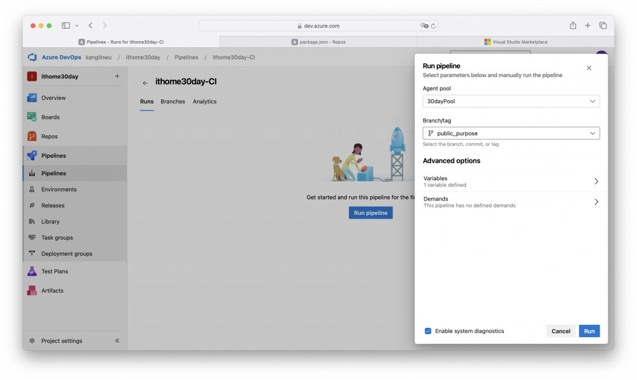Viewport: 637px width, 380px height.
Task: Expand the Demands advanced option
Action: click(x=511, y=202)
